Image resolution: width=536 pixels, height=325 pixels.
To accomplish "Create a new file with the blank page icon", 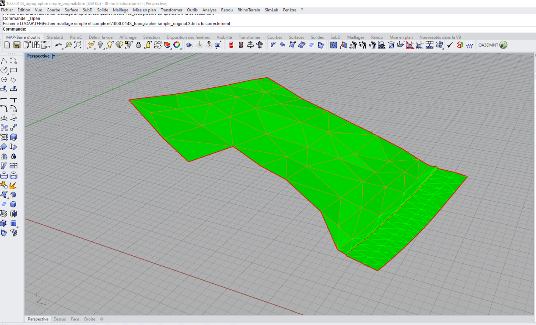I will [7, 45].
